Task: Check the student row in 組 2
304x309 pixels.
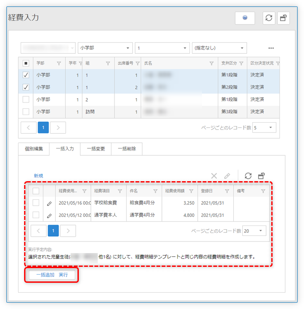Action: tap(26, 99)
